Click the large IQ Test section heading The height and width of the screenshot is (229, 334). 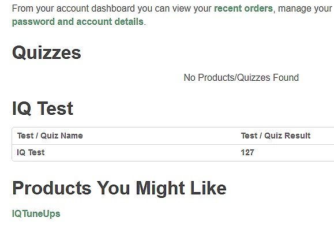[x=43, y=108]
